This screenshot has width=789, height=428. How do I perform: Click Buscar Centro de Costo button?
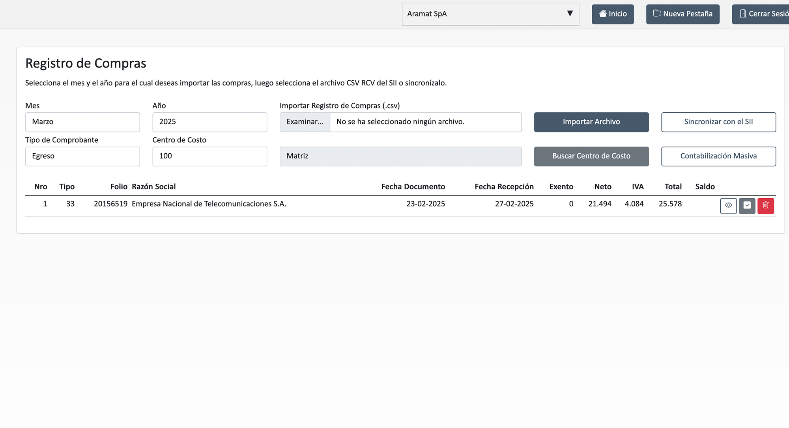[x=591, y=156]
